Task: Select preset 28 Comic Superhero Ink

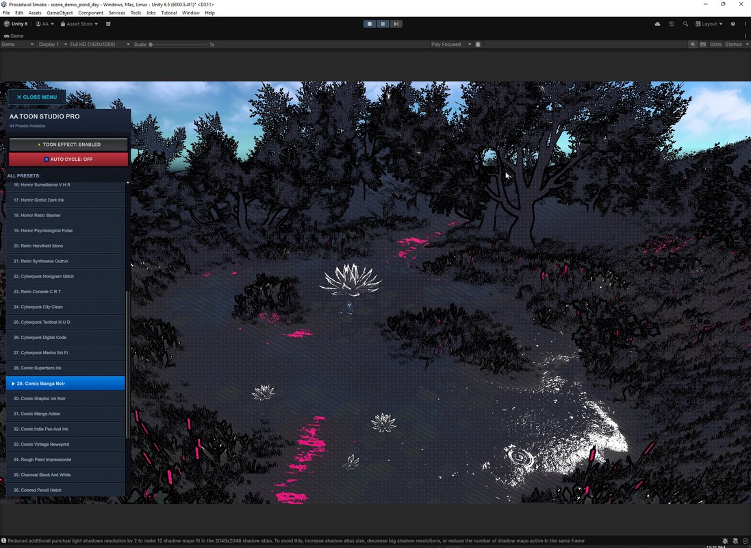Action: pos(66,369)
